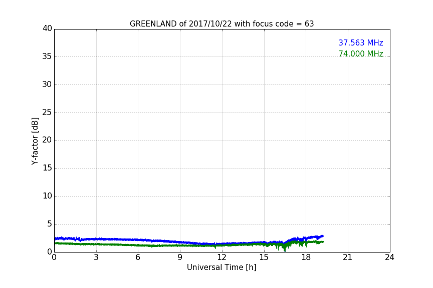The width and height of the screenshot is (433, 288).
Task: Click the end of the blue data trace
Action: pos(323,236)
